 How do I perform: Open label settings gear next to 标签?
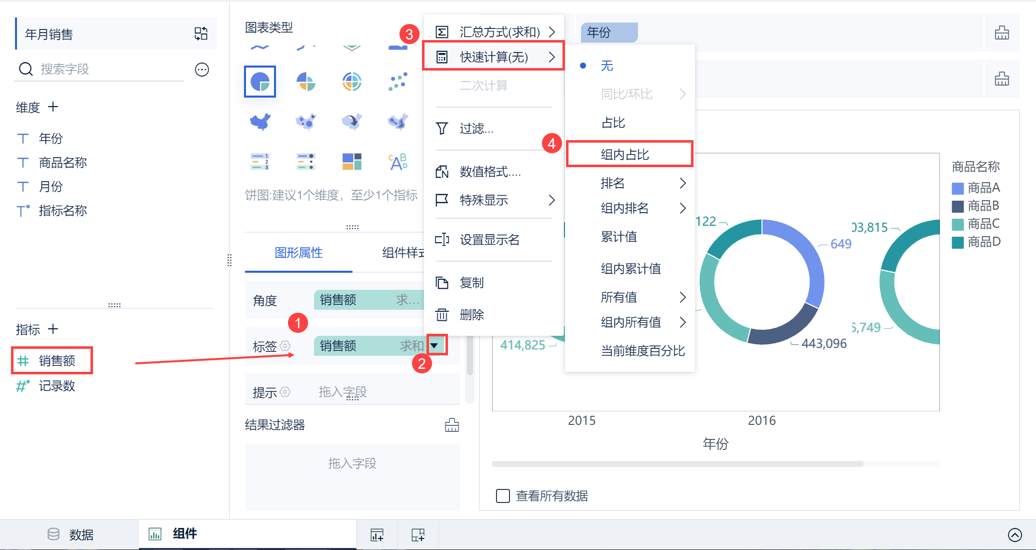coord(285,346)
